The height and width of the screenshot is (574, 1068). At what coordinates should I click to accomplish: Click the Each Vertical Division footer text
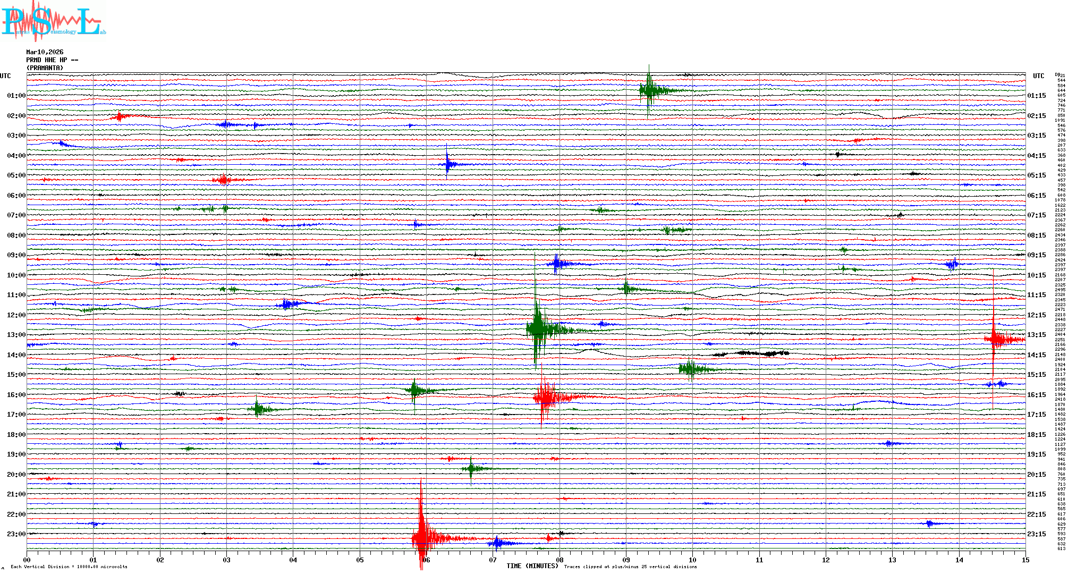point(69,567)
